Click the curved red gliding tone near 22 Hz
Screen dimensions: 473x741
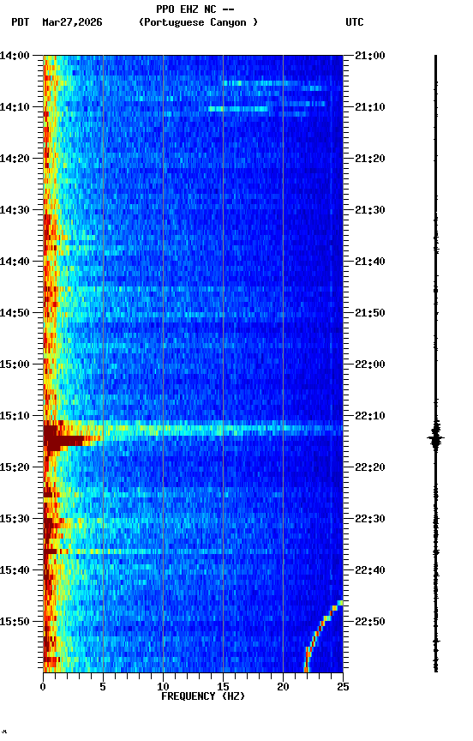(323, 636)
